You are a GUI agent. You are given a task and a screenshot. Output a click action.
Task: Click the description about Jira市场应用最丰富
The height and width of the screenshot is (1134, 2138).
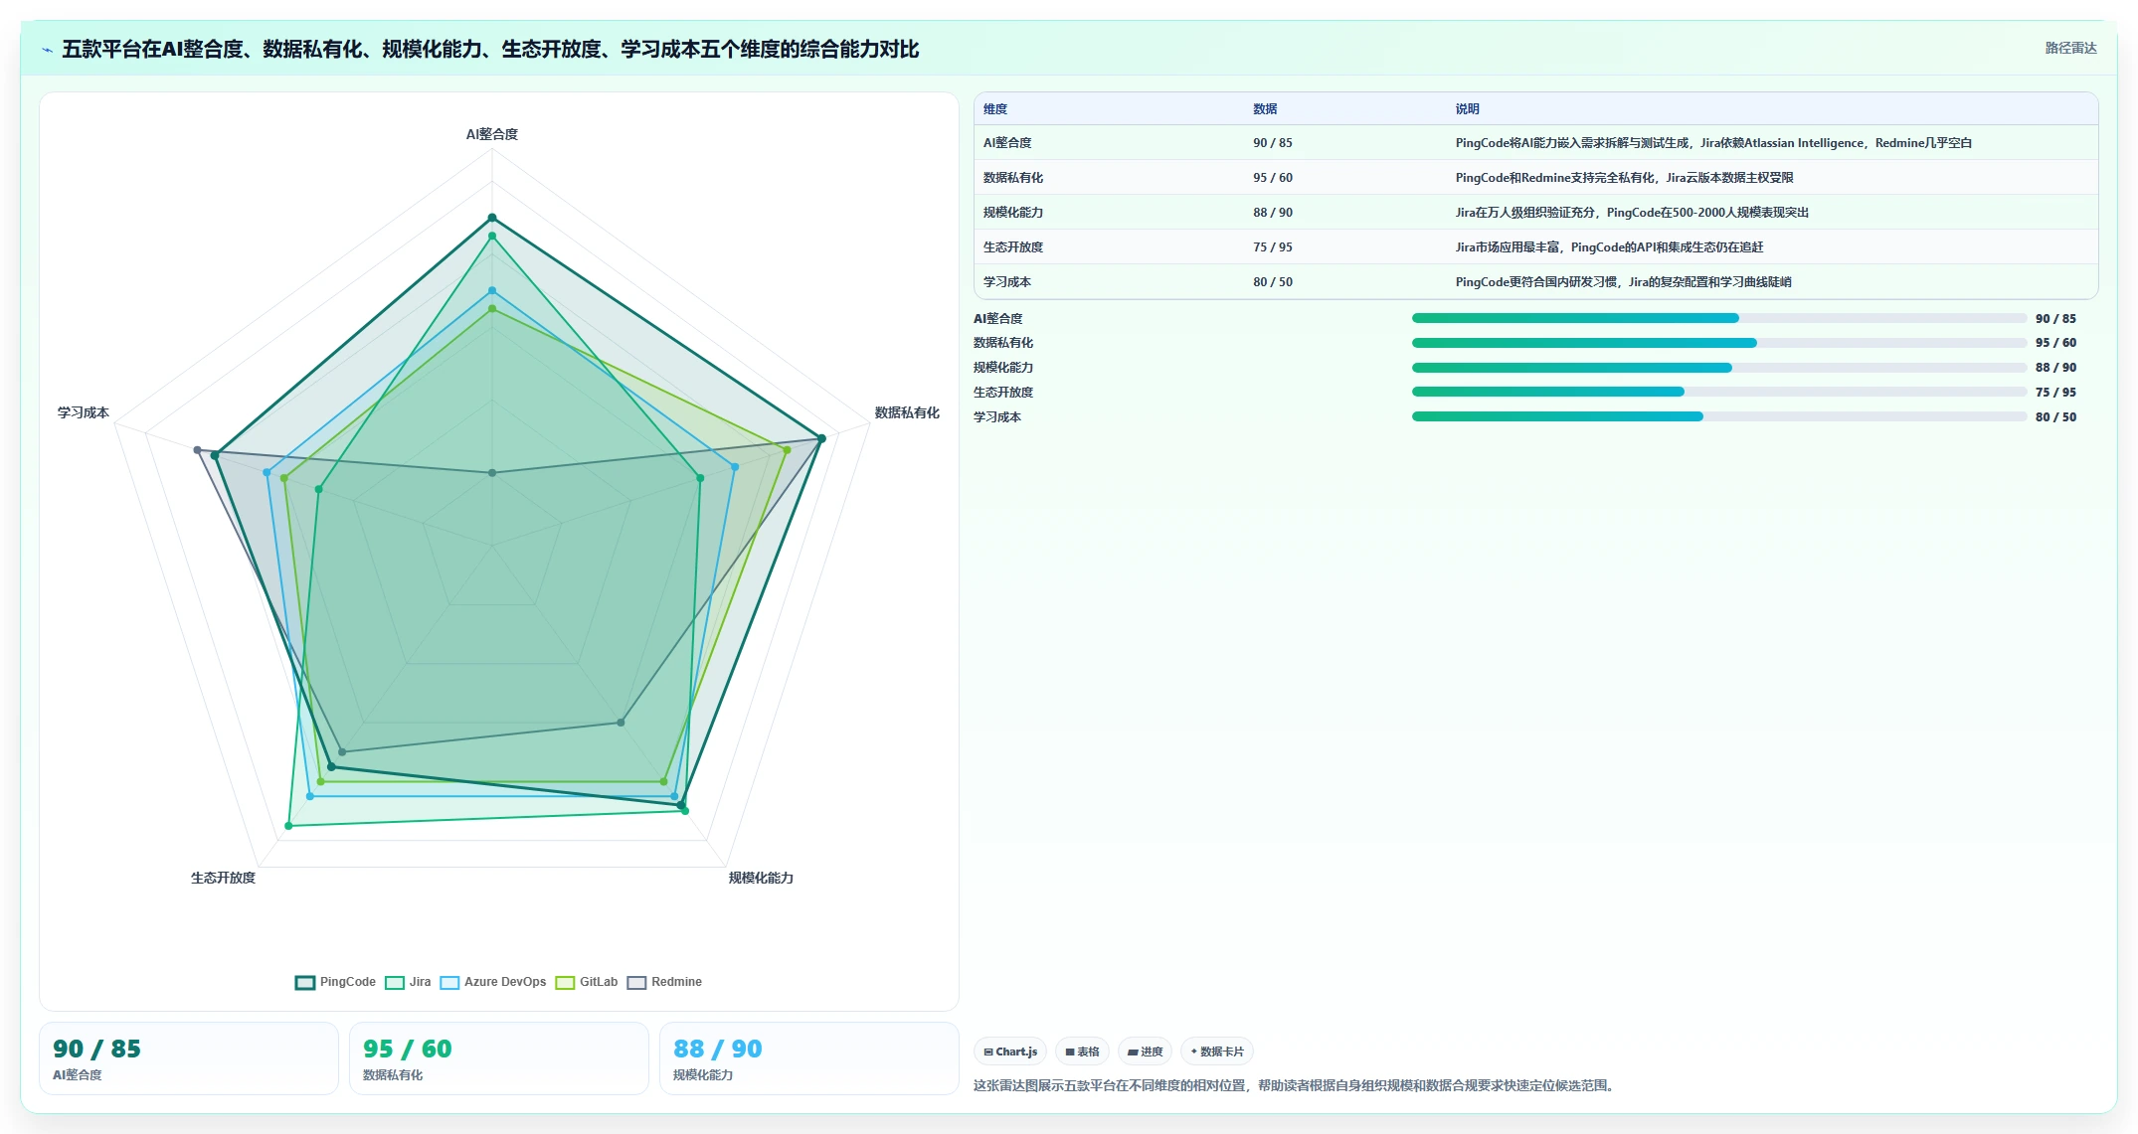tap(1609, 247)
